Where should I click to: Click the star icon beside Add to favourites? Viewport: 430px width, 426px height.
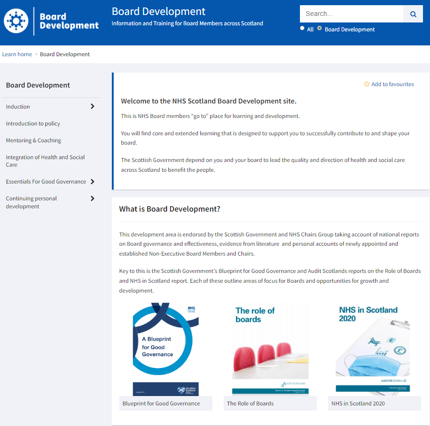[367, 84]
